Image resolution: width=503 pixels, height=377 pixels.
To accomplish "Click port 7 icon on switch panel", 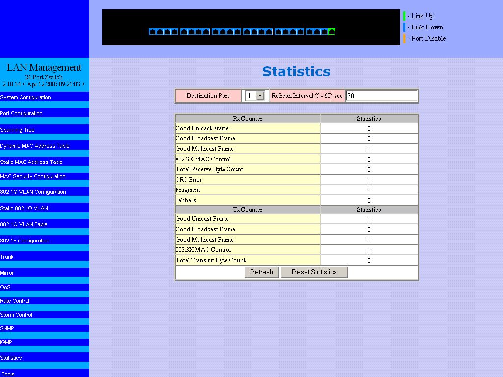I will tap(198, 32).
